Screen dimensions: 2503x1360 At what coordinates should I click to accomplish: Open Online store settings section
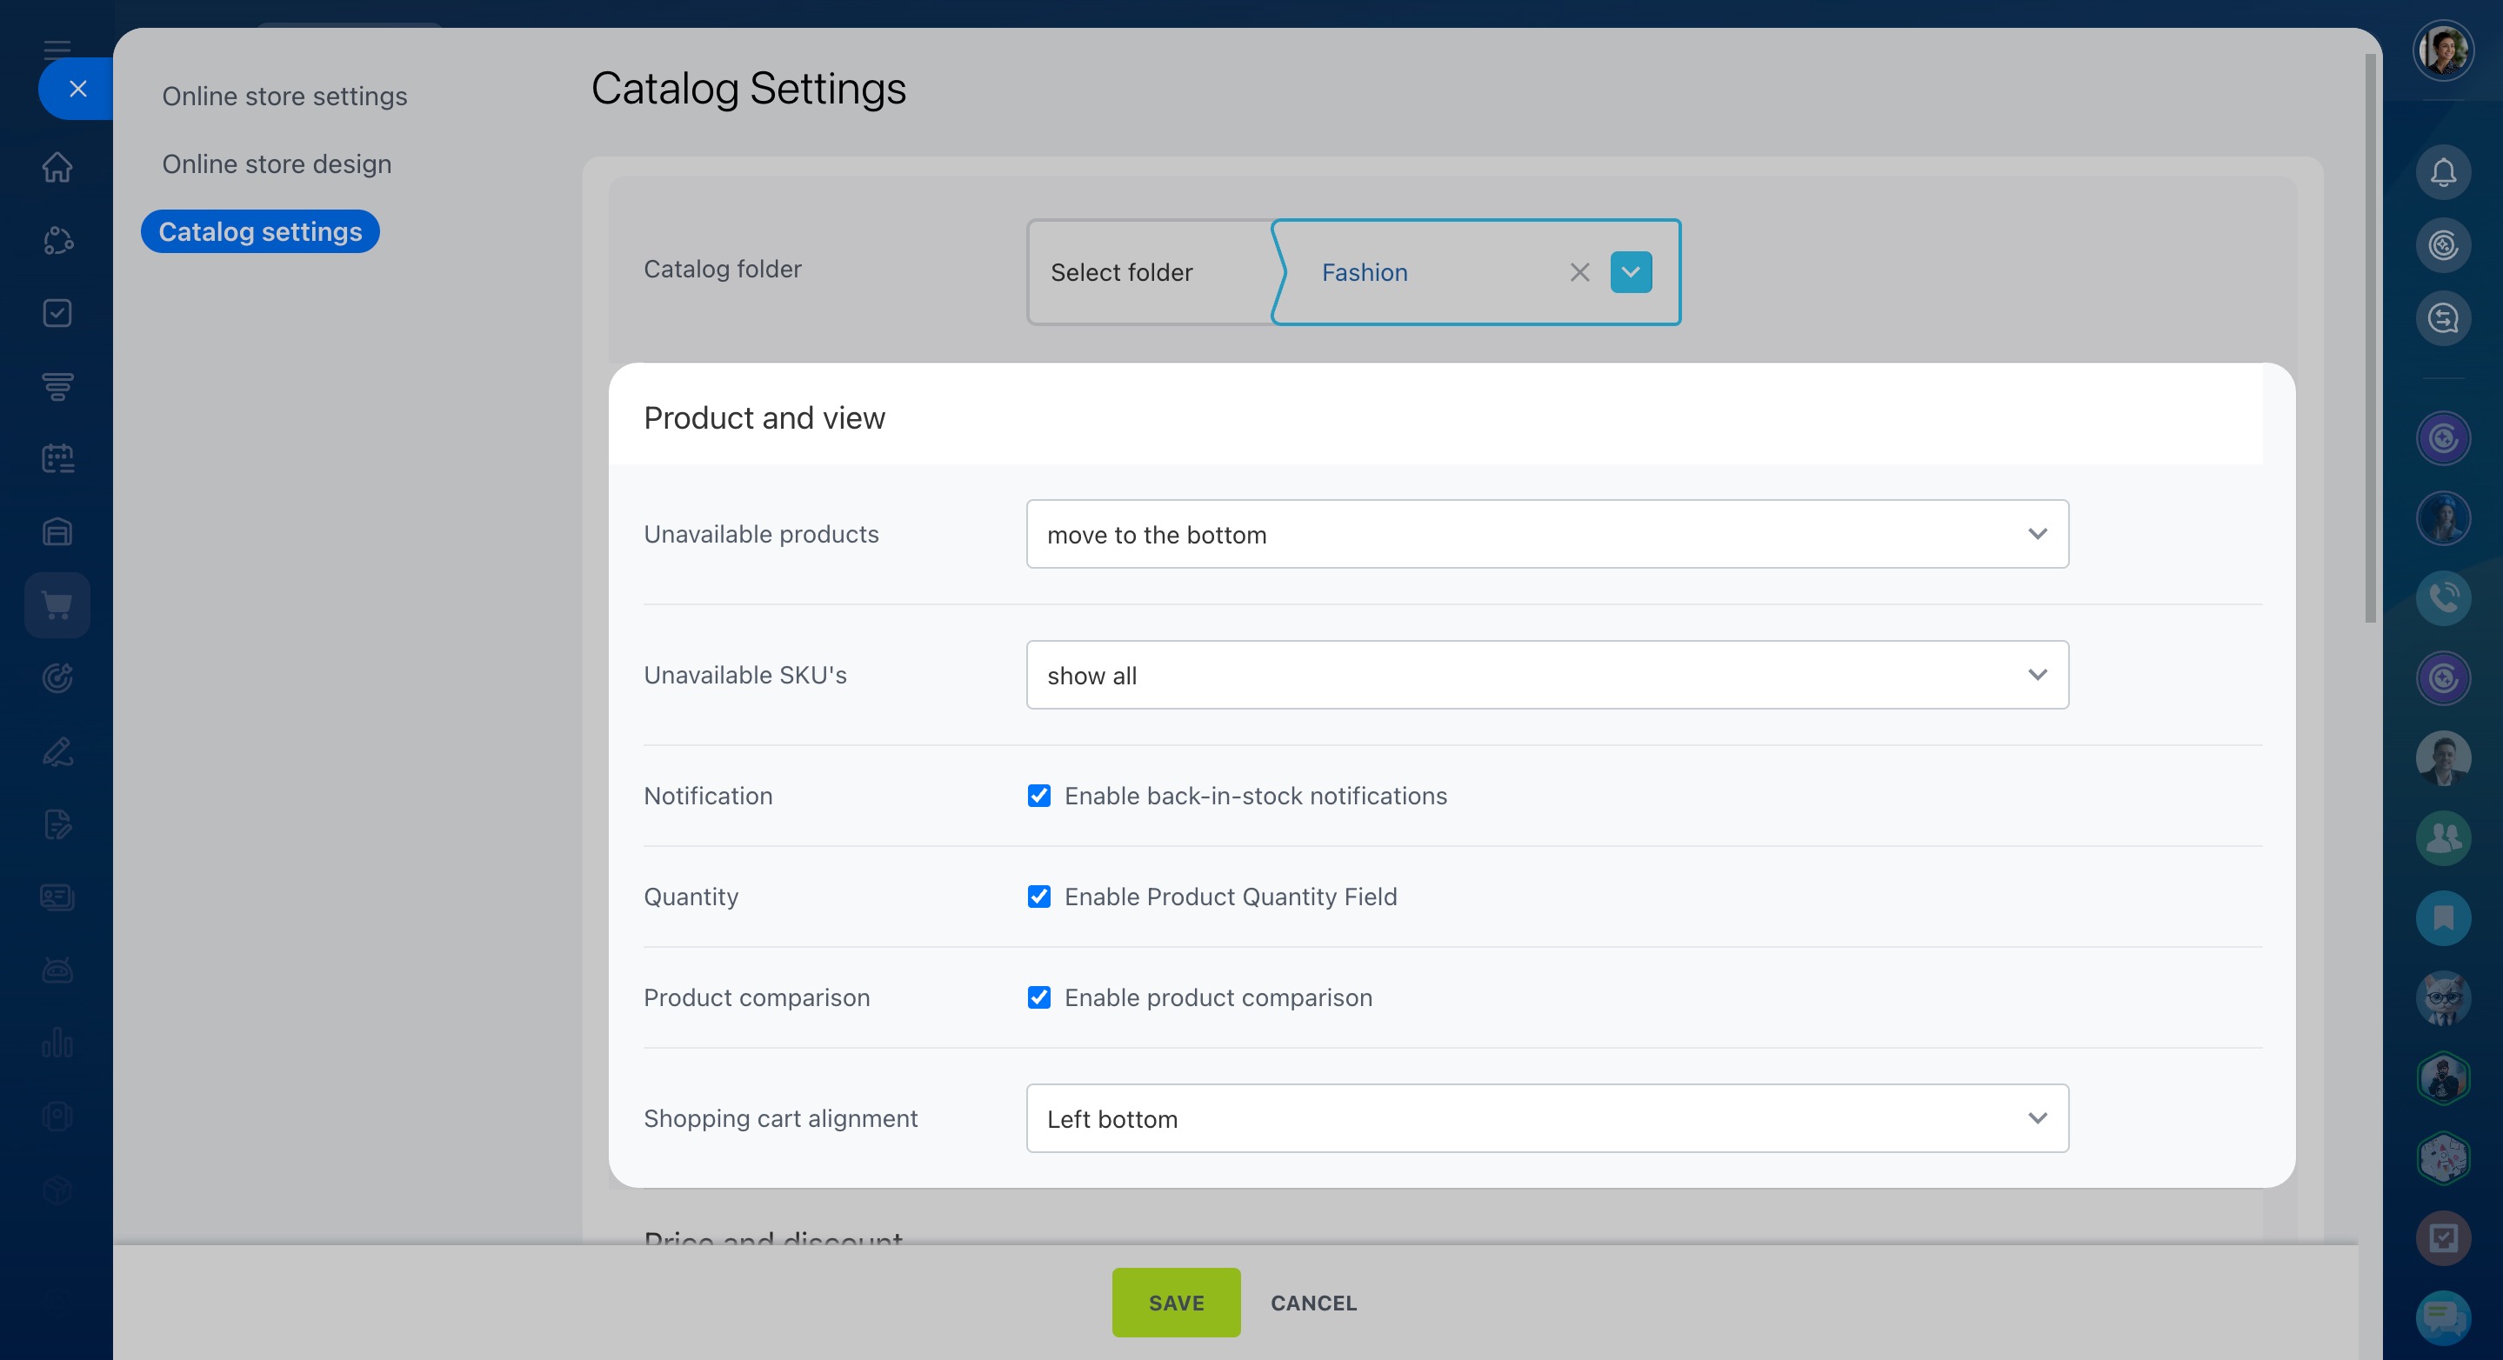pyautogui.click(x=284, y=97)
